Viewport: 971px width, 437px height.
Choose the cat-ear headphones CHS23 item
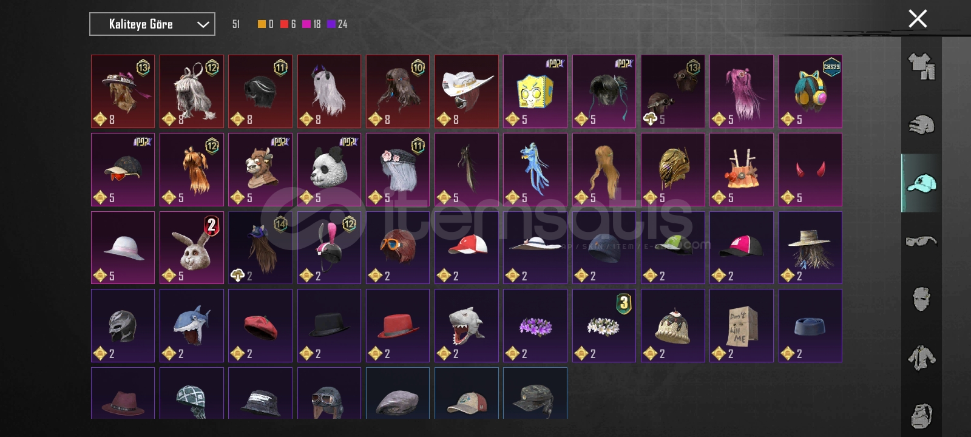coord(810,92)
